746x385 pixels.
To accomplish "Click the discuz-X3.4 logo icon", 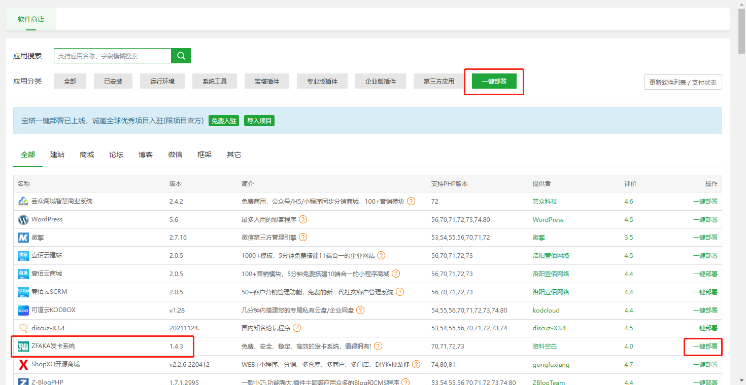I will pyautogui.click(x=23, y=328).
